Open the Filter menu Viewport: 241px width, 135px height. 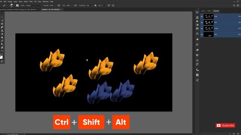(31, 1)
